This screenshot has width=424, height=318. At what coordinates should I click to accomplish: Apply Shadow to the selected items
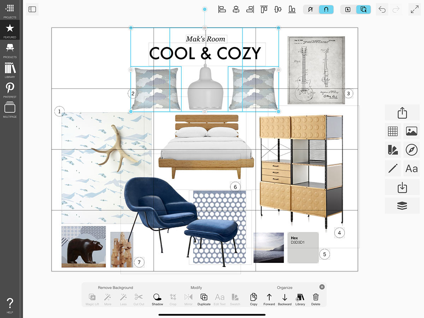(x=158, y=299)
